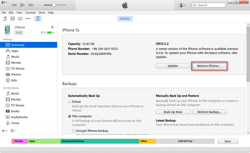Select This computer backup radio button

pyautogui.click(x=70, y=117)
